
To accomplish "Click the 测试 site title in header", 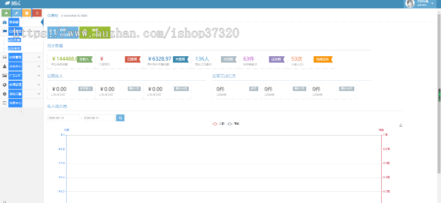I will pos(16,3).
